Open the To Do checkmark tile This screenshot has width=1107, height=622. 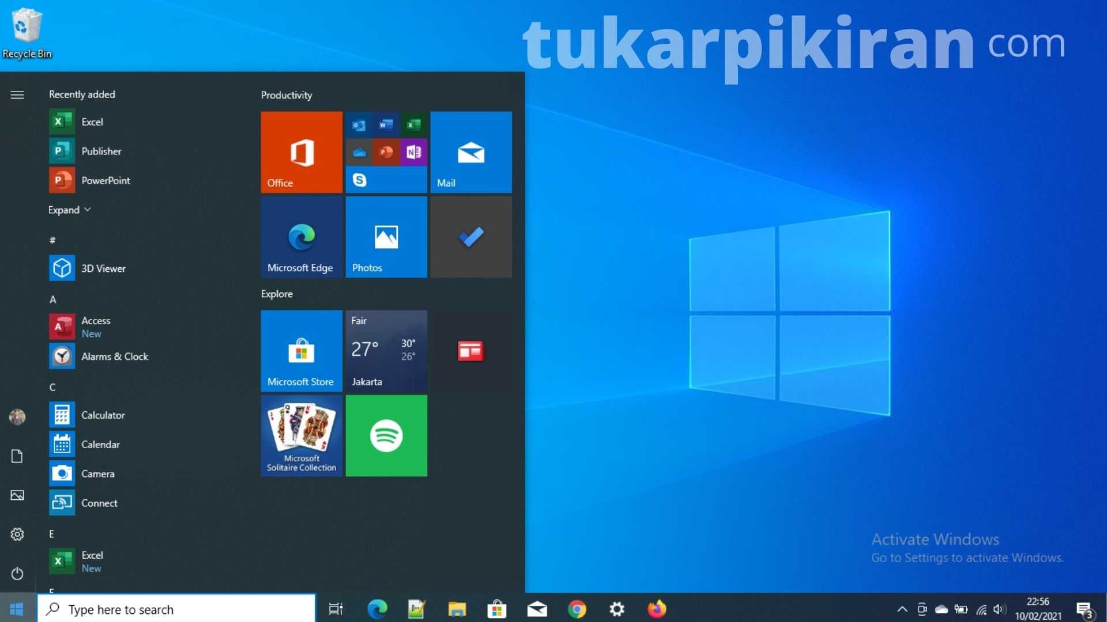click(x=471, y=237)
